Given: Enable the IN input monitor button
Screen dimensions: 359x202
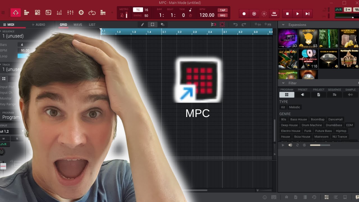Looking at the screenshot, I should point(274,13).
